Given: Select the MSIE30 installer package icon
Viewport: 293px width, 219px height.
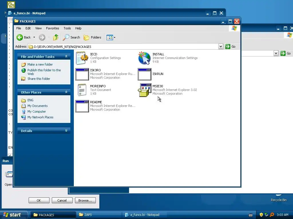Looking at the screenshot, I should [144, 90].
